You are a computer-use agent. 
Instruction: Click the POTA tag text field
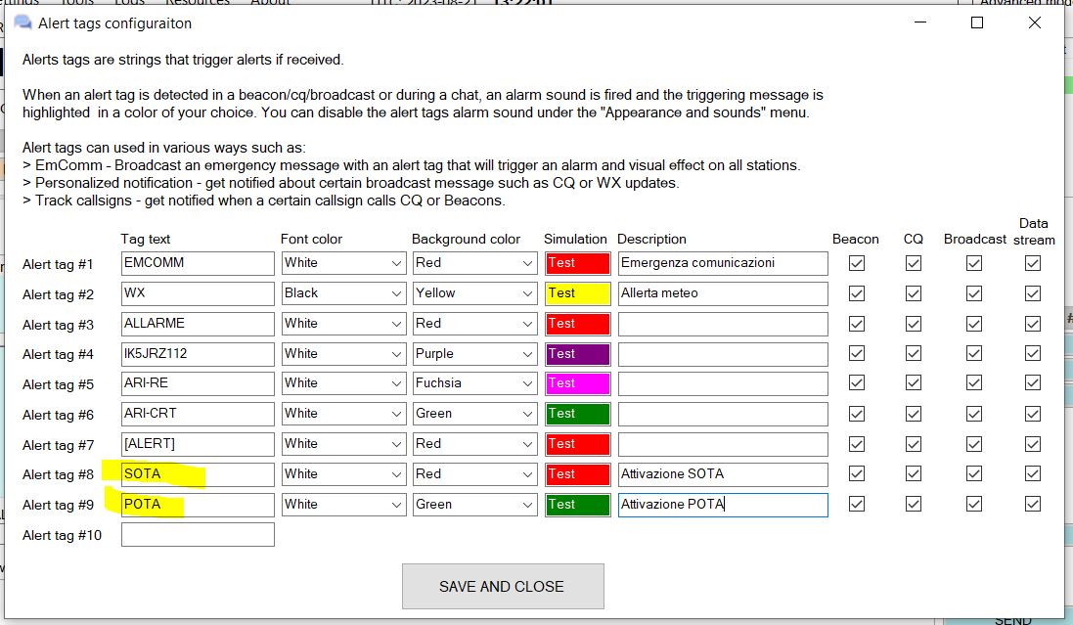pyautogui.click(x=198, y=505)
